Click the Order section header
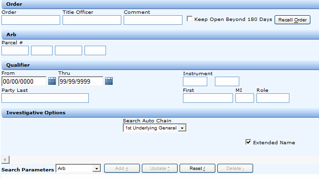Viewport: 319px width, 179px height. click(x=160, y=4)
